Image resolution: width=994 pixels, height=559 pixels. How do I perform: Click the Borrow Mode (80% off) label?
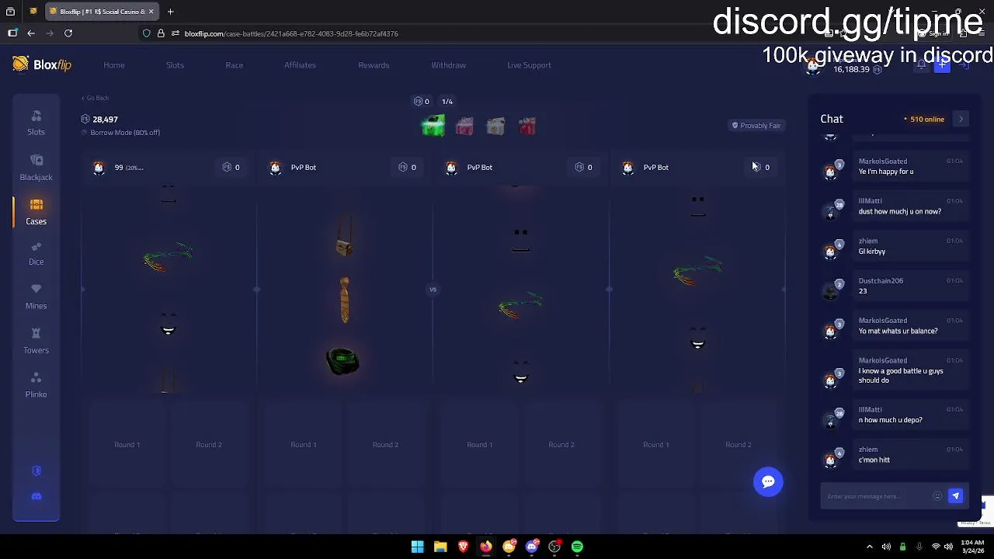[125, 133]
